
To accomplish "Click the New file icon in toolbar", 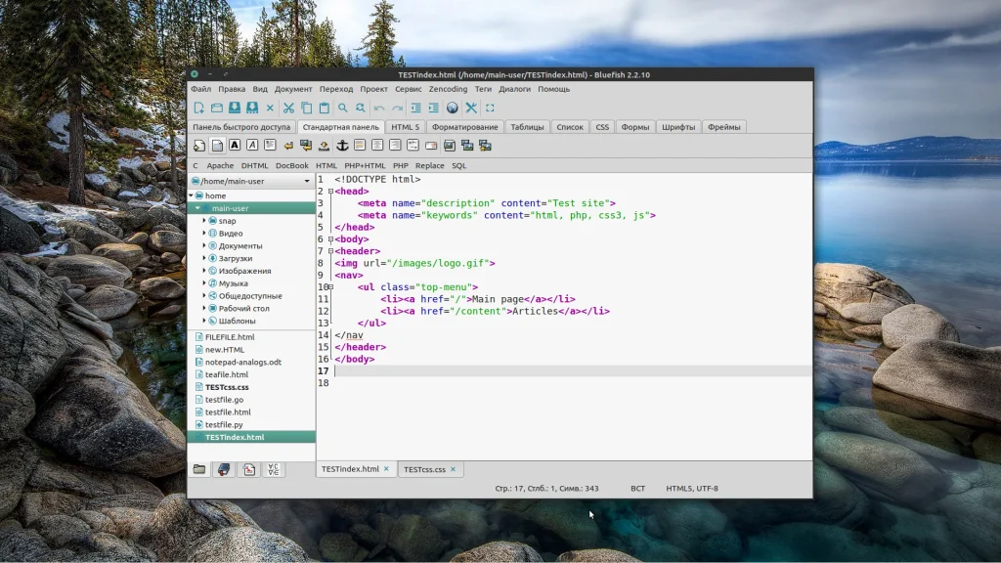I will (198, 108).
